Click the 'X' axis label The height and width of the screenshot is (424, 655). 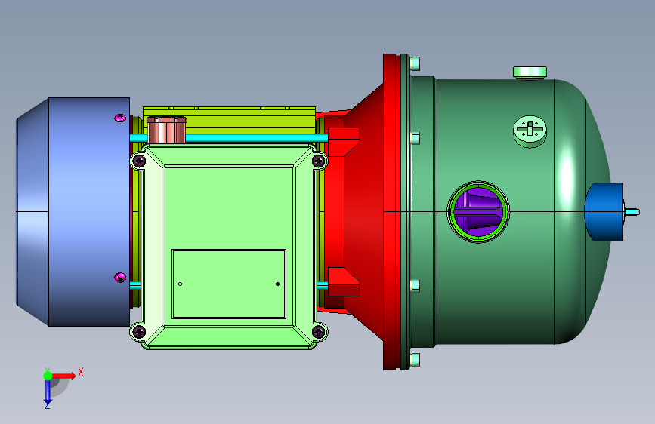81,372
